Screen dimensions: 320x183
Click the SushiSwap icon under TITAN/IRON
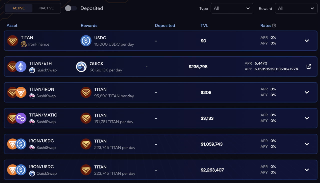(x=32, y=96)
